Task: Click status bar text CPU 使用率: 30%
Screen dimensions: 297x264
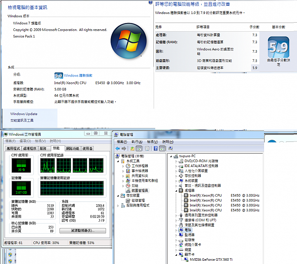Action: 46,243
